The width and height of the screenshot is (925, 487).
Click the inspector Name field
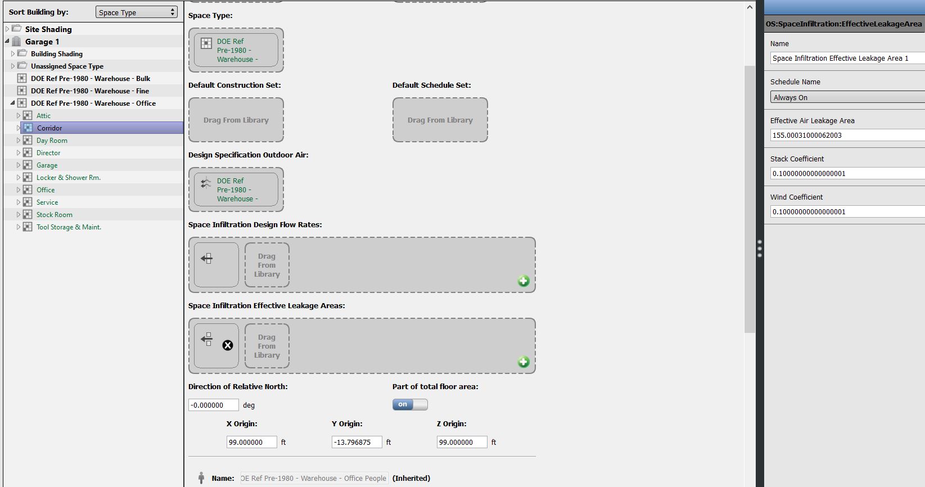click(x=847, y=58)
